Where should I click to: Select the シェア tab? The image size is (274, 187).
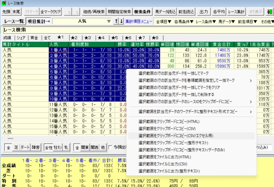click(21, 38)
